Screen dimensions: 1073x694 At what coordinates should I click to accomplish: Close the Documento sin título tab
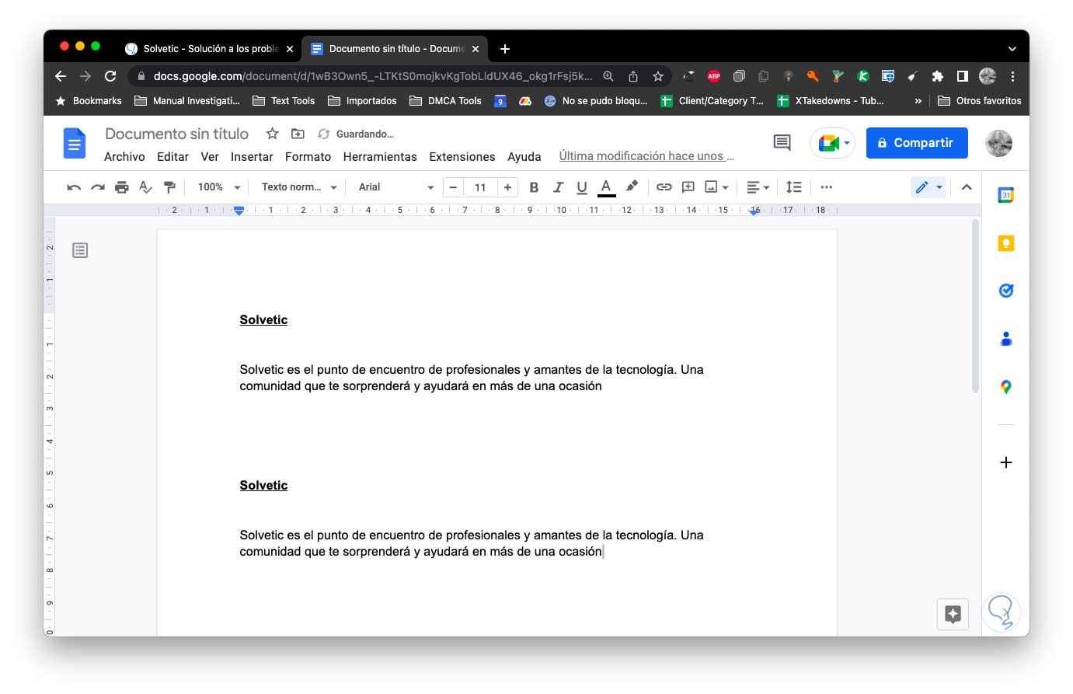point(476,49)
